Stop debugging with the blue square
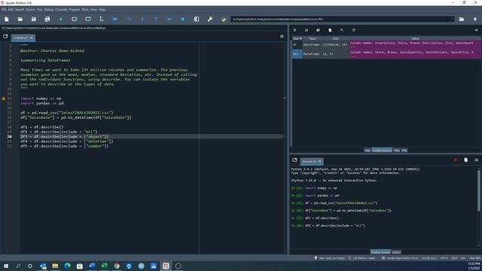 (182, 19)
